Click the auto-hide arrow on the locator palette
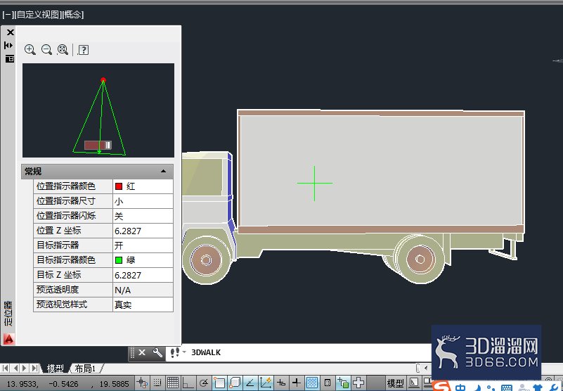This screenshot has width=563, height=391. click(8, 45)
